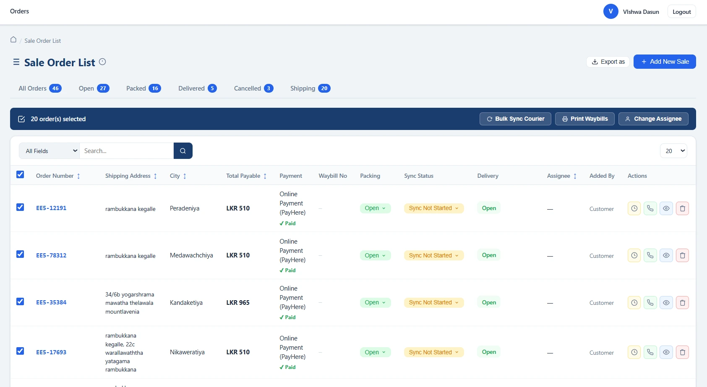Open history clock icon for EE5-17693
This screenshot has height=387, width=707.
coord(634,352)
